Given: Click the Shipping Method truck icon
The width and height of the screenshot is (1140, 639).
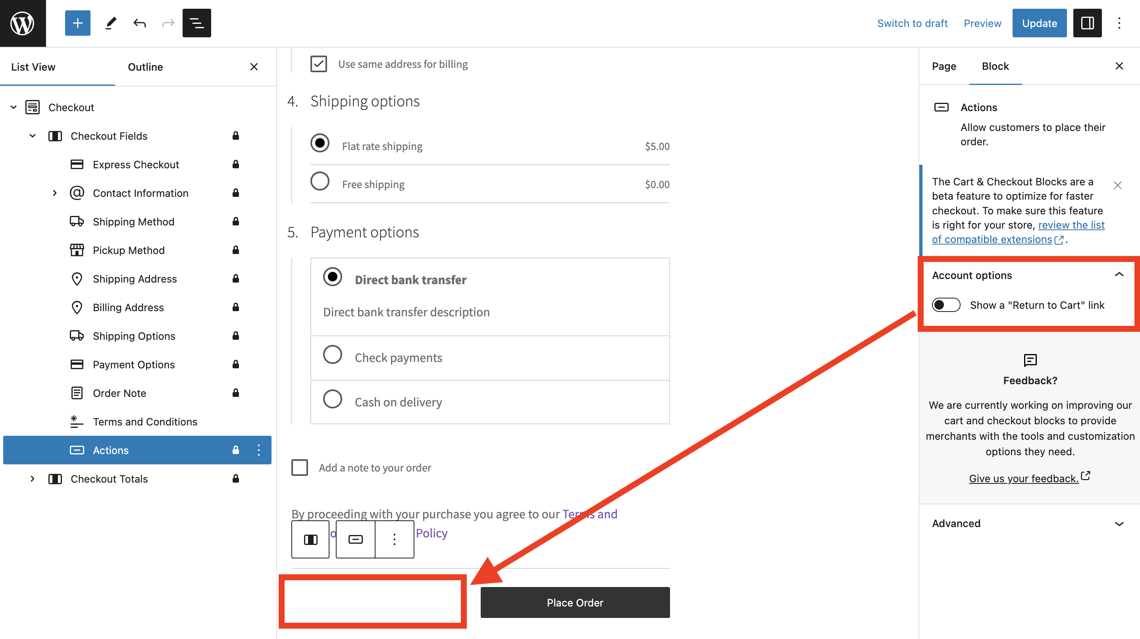Looking at the screenshot, I should [x=77, y=221].
